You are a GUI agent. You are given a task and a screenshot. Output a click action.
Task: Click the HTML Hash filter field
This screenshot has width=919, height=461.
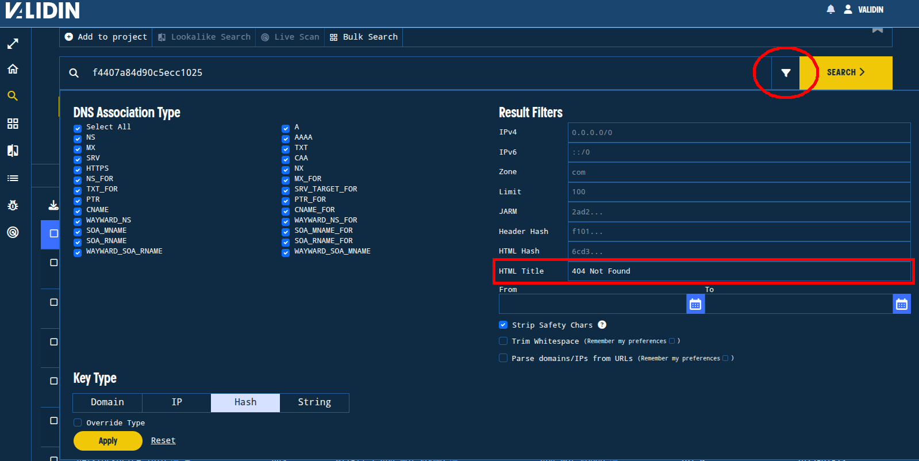739,251
